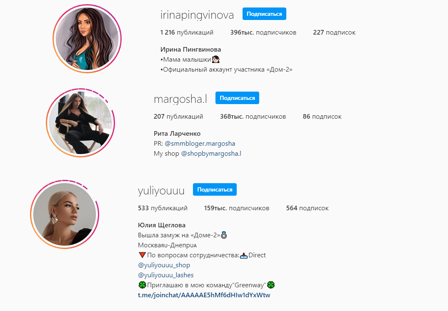The height and width of the screenshot is (311, 448).
Task: View margosha.l's 368тыс. подписчиков list
Action: coord(253,117)
